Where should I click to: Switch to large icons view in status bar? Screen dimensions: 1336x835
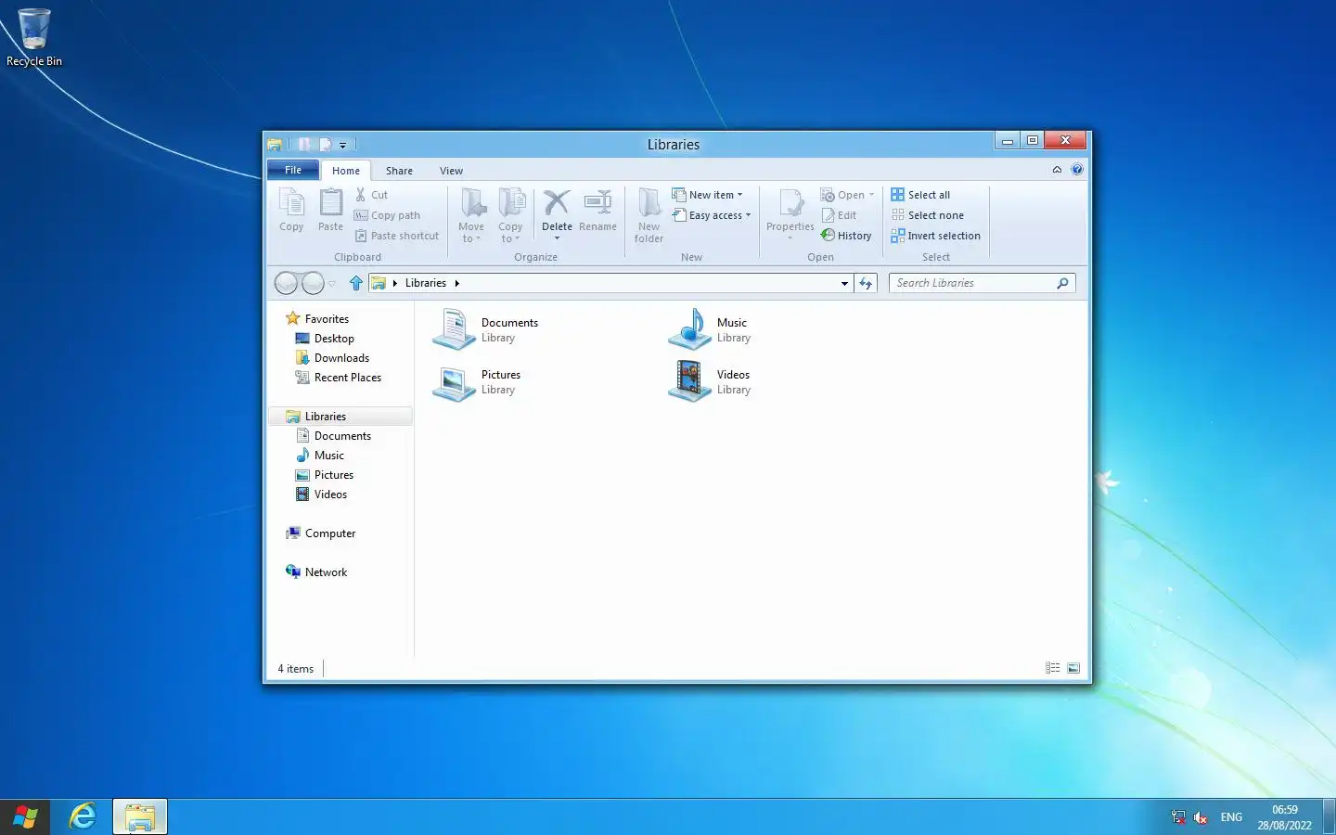coord(1073,668)
